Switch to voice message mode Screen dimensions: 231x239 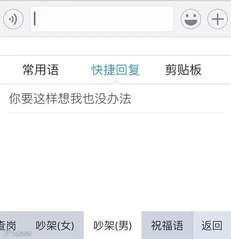tap(14, 19)
